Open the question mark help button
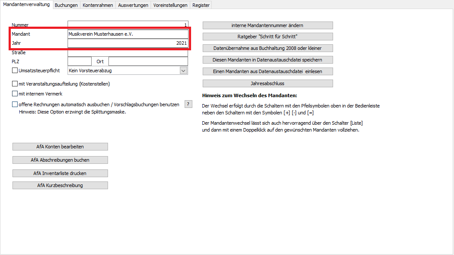This screenshot has height=255, width=454. 188,104
